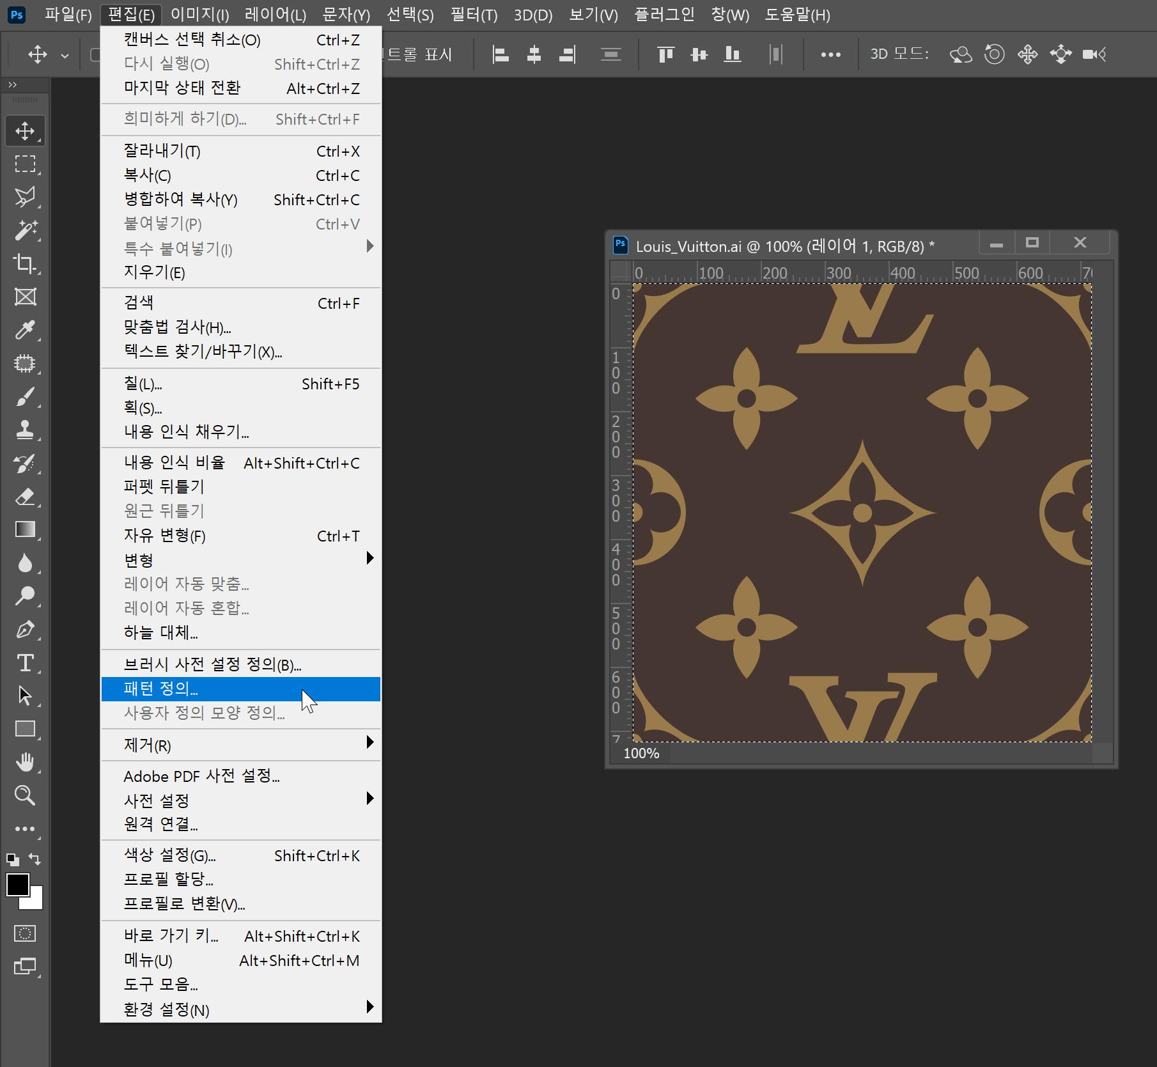This screenshot has height=1067, width=1157.
Task: Select the Clone Stamp tool
Action: (x=25, y=430)
